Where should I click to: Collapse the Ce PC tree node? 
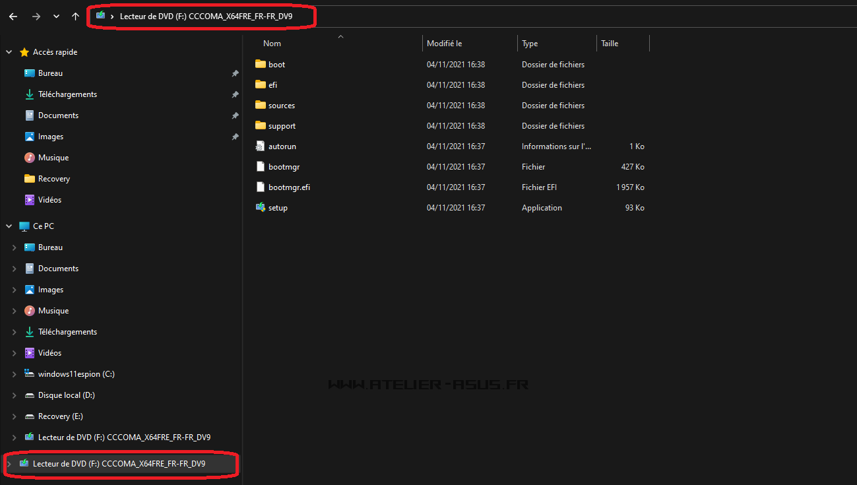(x=9, y=226)
